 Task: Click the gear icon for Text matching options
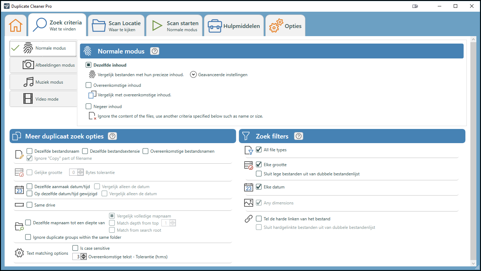[x=19, y=253]
